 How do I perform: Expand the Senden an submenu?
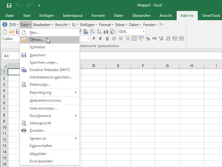coord(50,138)
